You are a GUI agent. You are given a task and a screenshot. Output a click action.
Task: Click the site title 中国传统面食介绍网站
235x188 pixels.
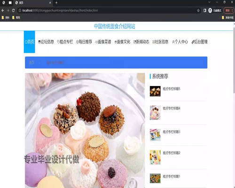coord(115,26)
